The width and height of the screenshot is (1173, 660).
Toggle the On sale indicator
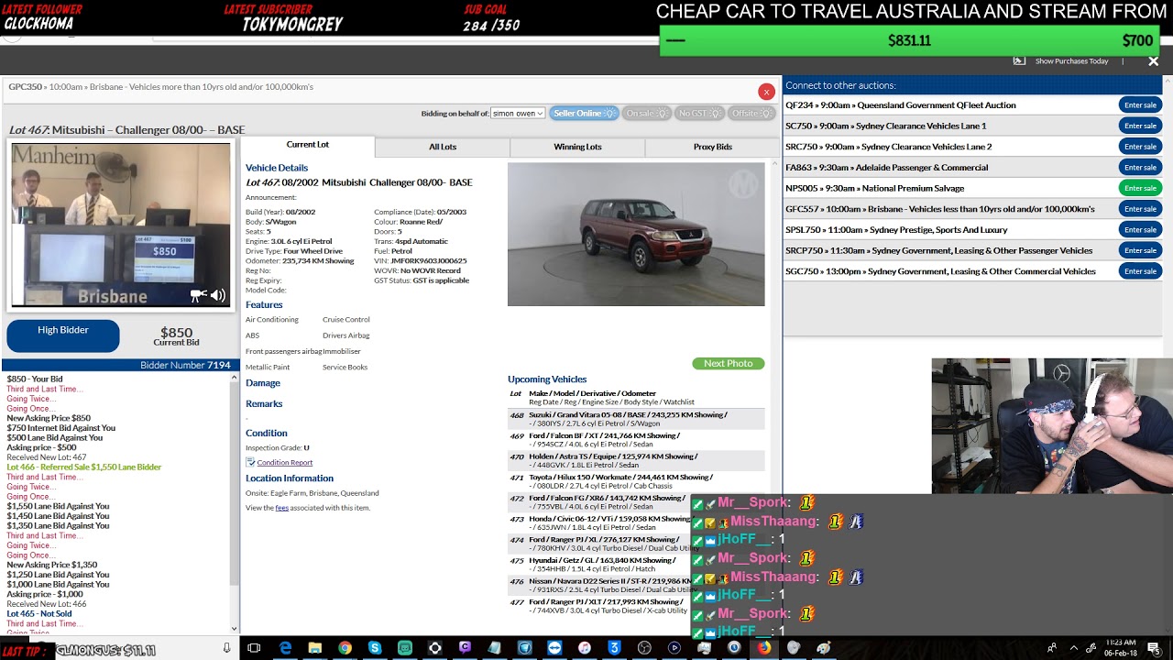pos(647,113)
